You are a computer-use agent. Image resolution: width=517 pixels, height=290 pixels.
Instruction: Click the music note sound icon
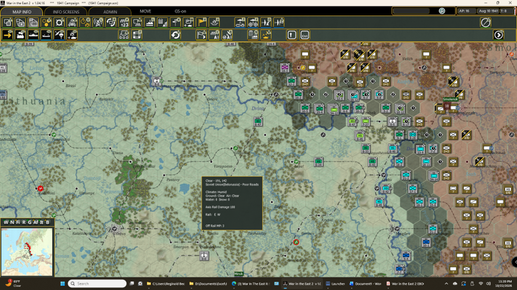click(x=442, y=11)
